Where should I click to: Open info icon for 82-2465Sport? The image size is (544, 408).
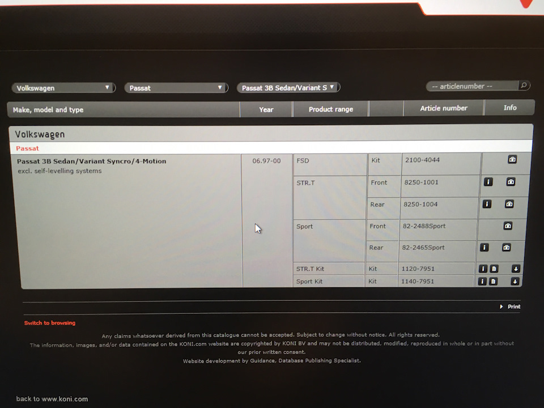(x=484, y=248)
